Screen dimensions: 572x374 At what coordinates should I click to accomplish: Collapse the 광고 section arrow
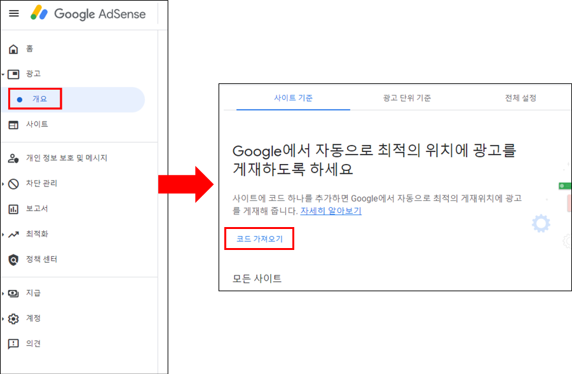(x=3, y=74)
